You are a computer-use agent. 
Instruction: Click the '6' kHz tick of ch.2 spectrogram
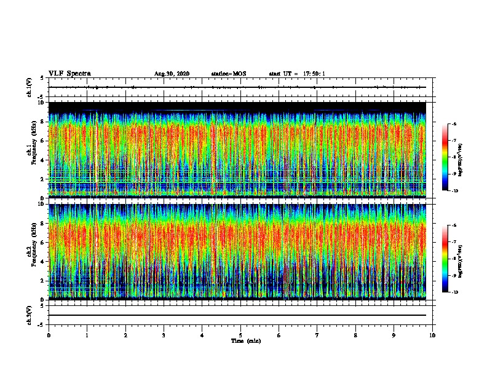42,243
